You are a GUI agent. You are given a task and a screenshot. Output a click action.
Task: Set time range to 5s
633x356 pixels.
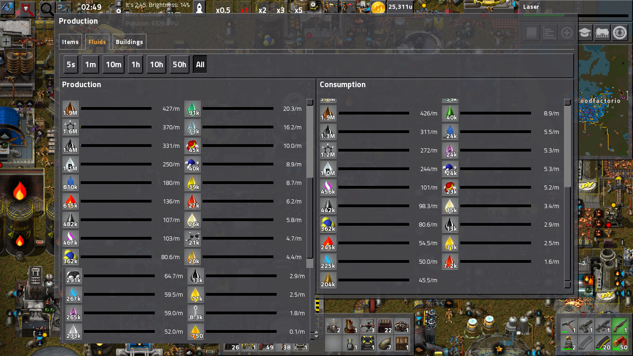(71, 64)
